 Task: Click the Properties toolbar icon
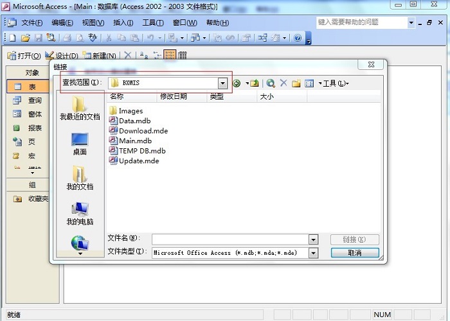click(x=246, y=38)
